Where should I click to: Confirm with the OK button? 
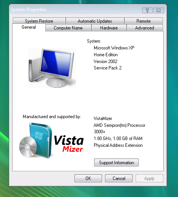[x=88, y=179]
